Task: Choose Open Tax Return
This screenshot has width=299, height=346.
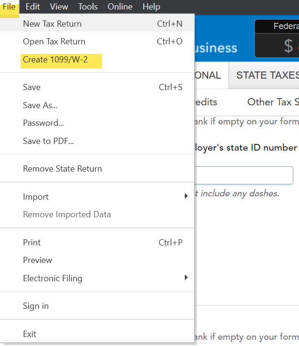Action: coord(54,41)
